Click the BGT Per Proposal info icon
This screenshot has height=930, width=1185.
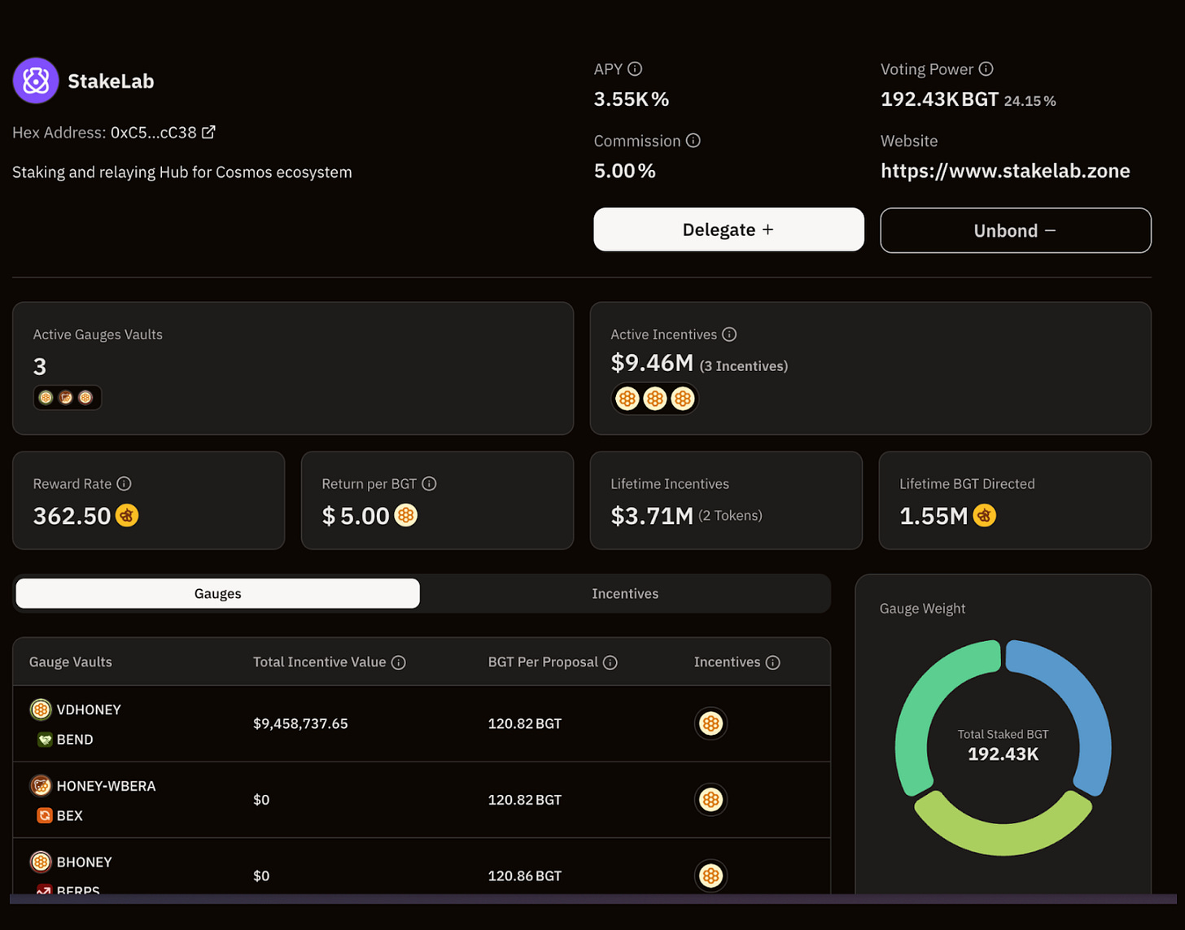tap(610, 662)
